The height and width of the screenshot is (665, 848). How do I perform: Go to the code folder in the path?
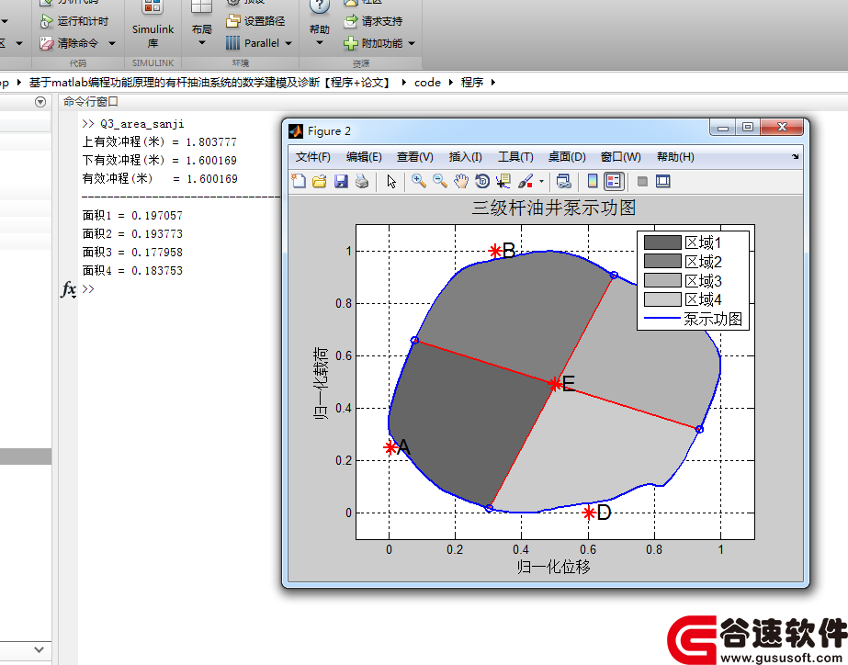point(427,82)
